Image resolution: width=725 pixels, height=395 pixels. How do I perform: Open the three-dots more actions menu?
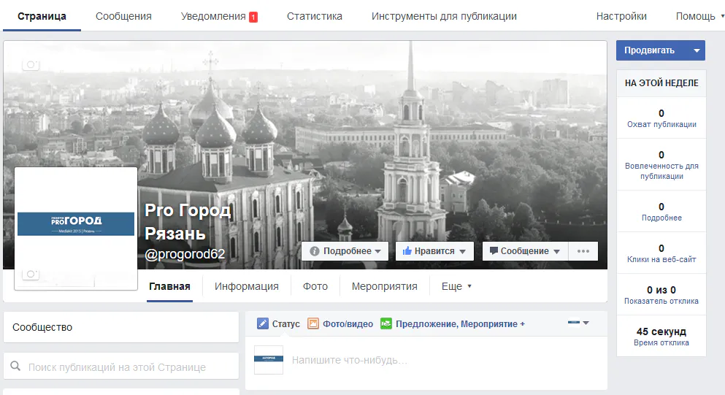point(583,251)
